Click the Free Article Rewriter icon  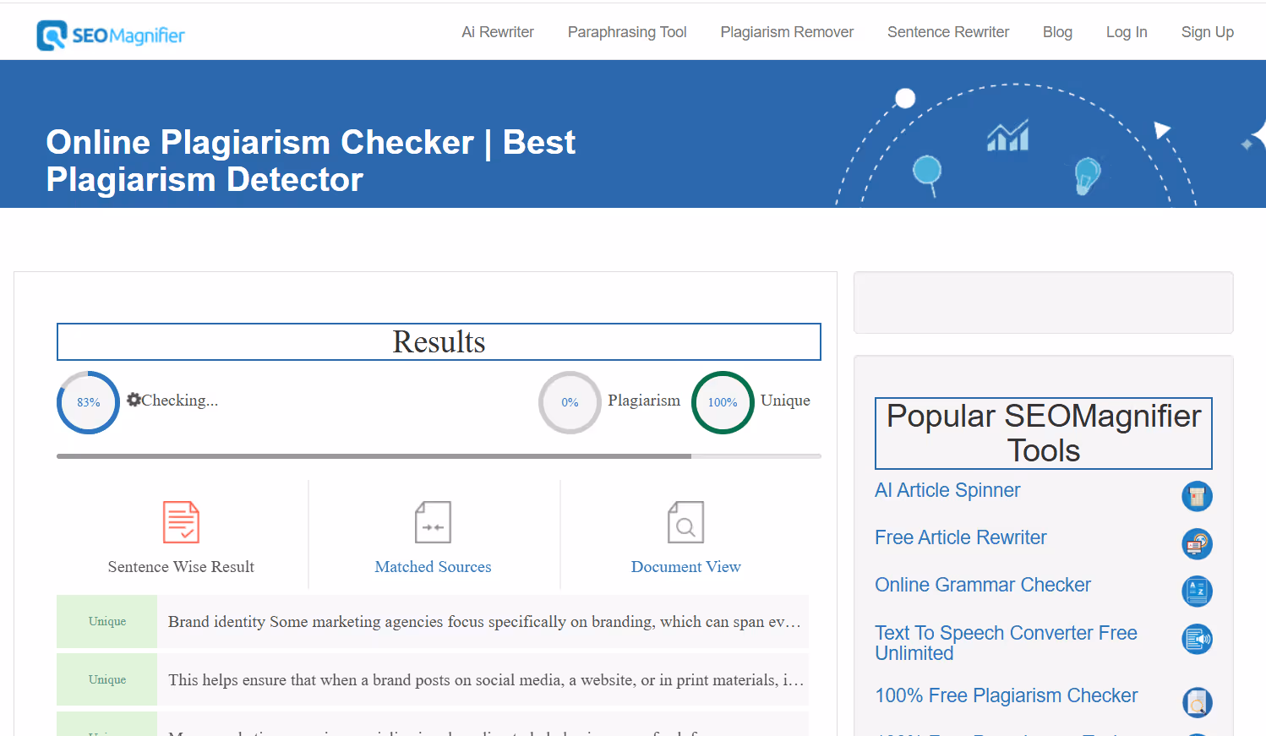(x=1197, y=544)
